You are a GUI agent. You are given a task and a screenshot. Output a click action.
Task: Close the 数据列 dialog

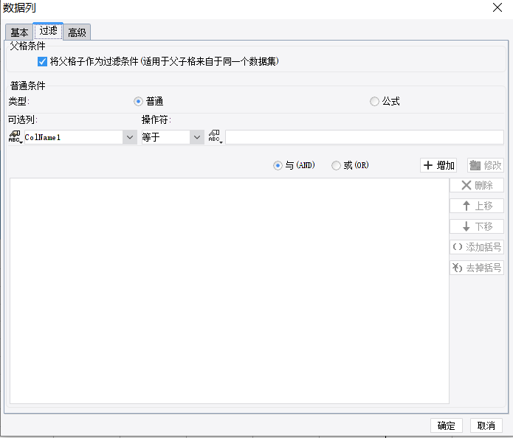click(x=497, y=7)
